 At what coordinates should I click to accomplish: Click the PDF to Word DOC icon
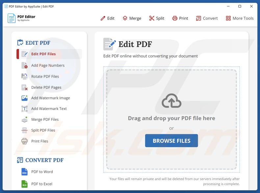pos(24,172)
